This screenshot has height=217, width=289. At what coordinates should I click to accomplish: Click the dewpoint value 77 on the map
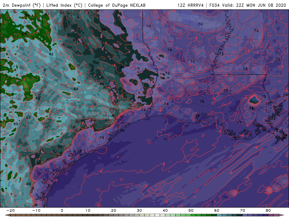coord(239,122)
